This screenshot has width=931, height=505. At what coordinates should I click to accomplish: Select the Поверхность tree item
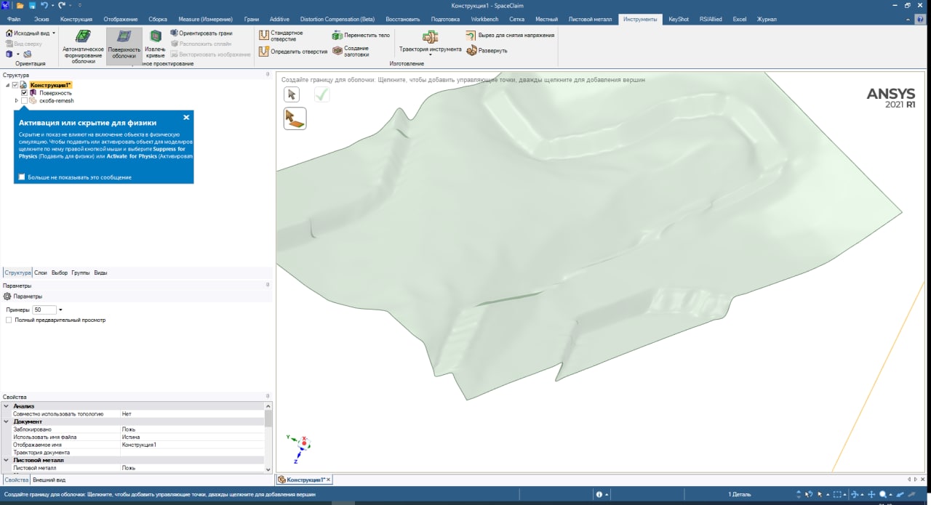[x=55, y=93]
